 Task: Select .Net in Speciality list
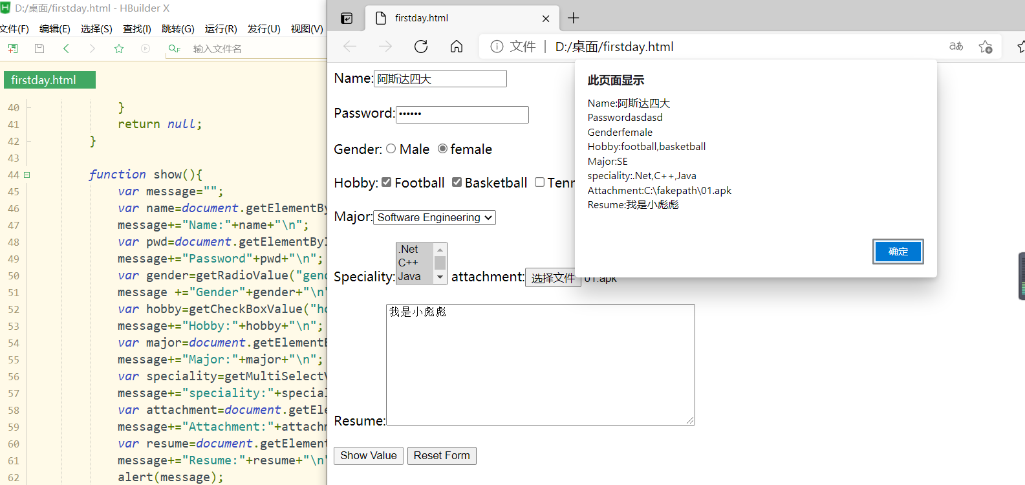415,249
